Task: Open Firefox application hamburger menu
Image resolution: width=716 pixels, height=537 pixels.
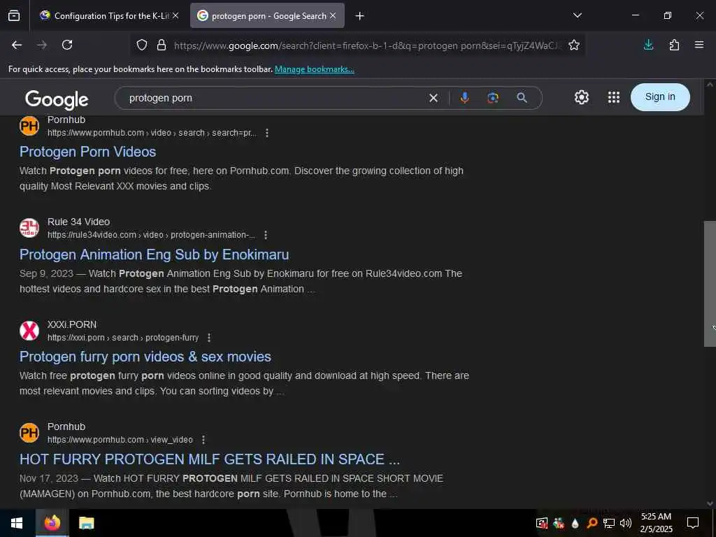Action: 699,45
